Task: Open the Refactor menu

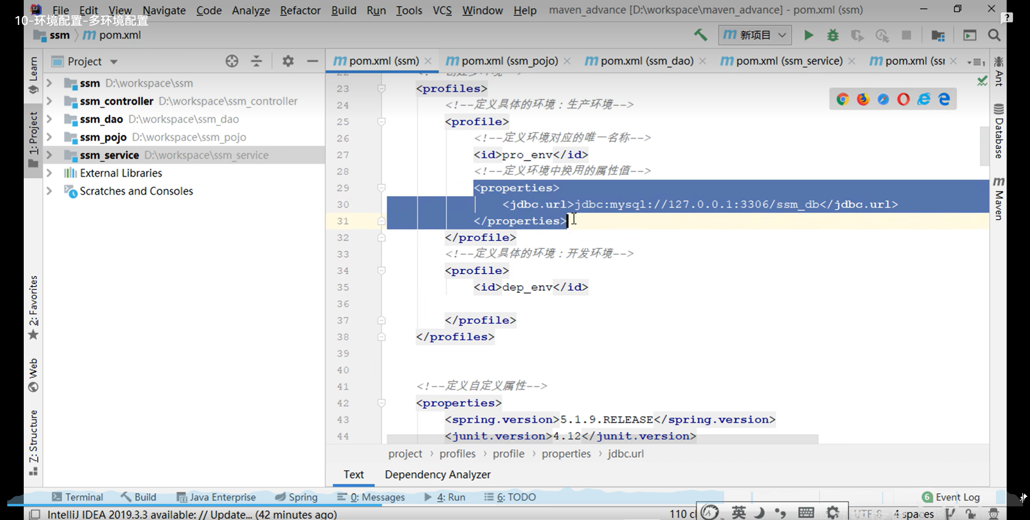Action: 300,10
